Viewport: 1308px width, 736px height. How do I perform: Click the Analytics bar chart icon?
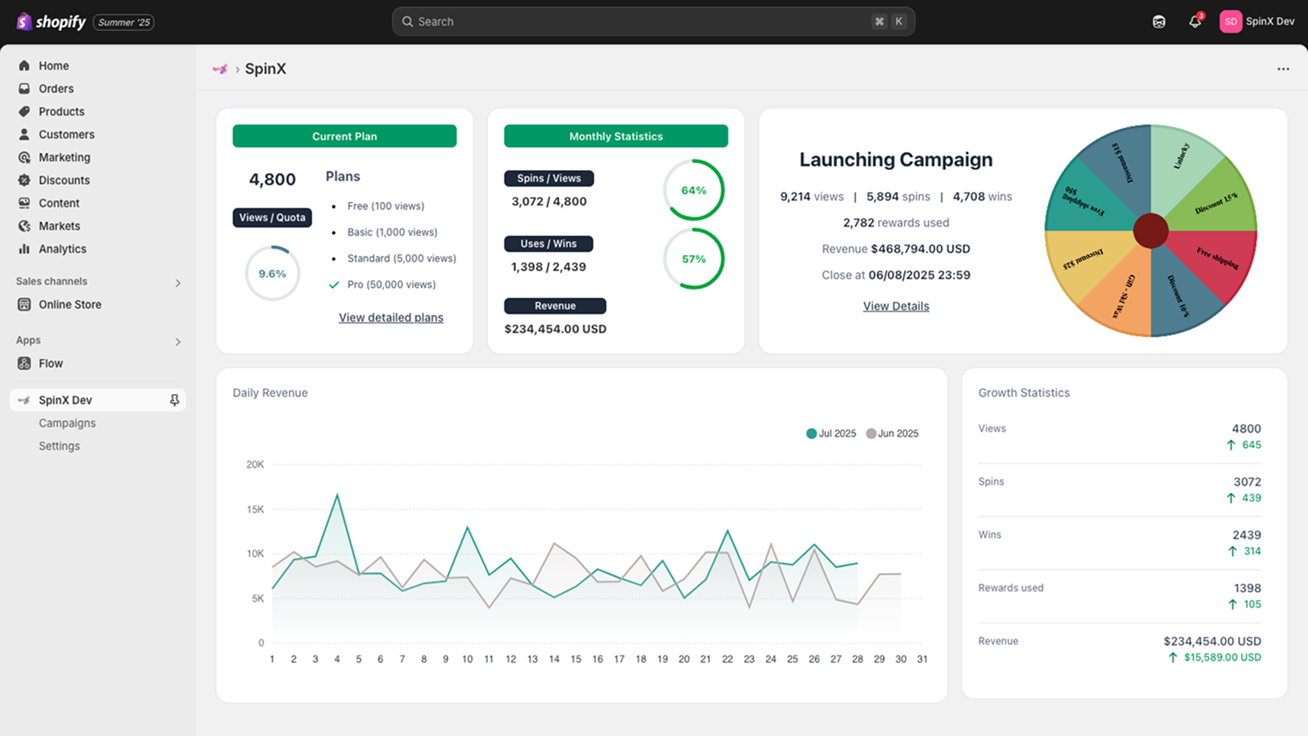coord(25,249)
